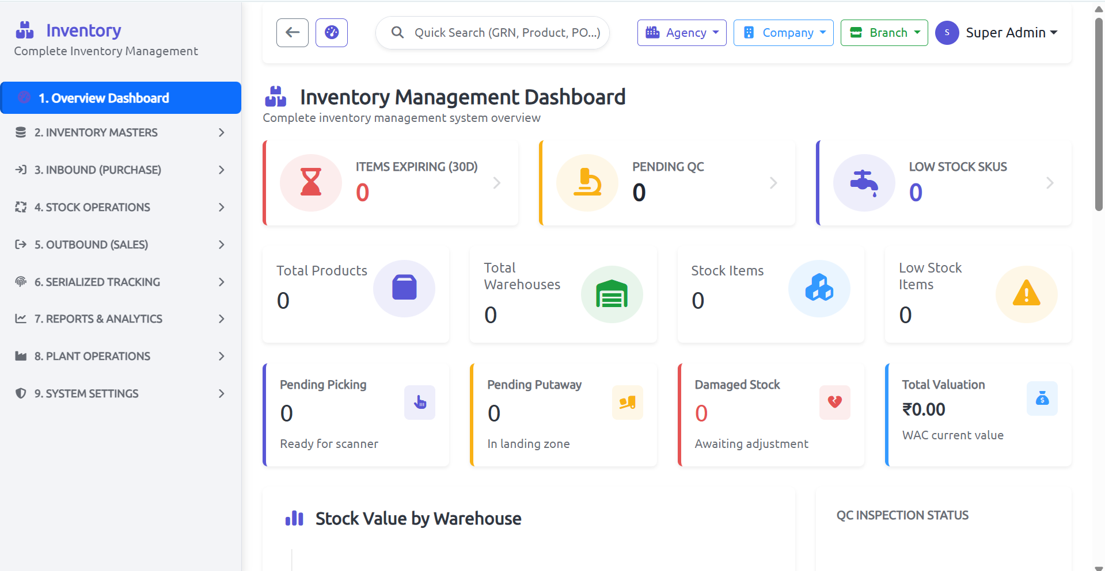
Task: Click the warning triangle Low Stock icon
Action: [1027, 294]
